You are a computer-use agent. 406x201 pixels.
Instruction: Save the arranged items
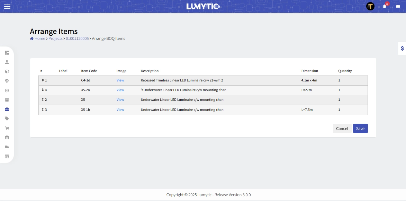(360, 129)
